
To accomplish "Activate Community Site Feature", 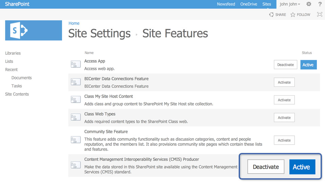I will coord(284,140).
